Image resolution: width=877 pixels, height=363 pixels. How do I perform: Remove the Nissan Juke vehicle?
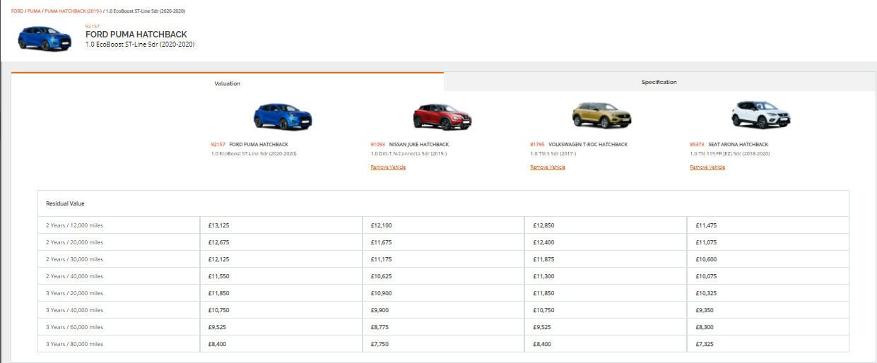388,167
